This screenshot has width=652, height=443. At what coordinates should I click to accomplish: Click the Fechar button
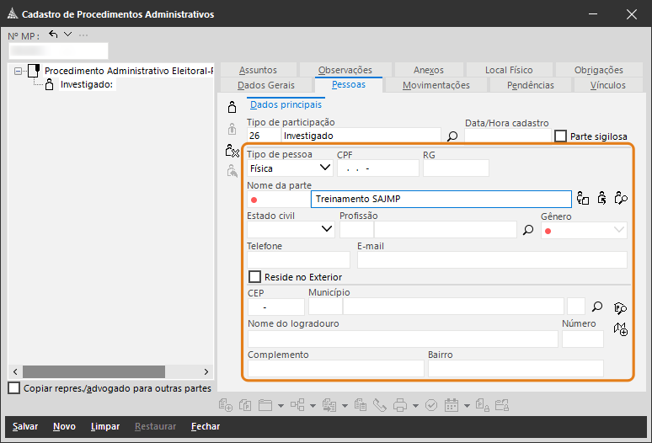[x=206, y=426]
